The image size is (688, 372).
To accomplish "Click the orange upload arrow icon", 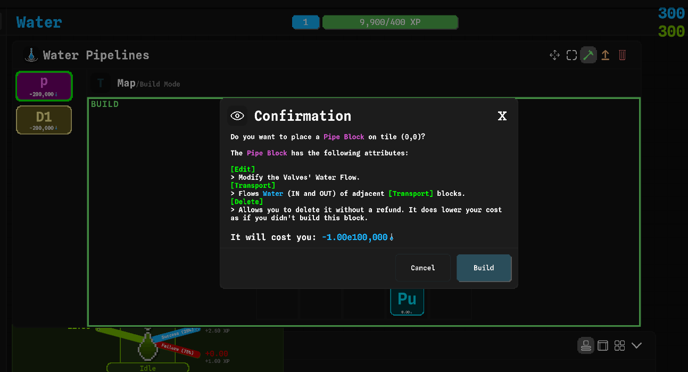I will click(x=606, y=55).
